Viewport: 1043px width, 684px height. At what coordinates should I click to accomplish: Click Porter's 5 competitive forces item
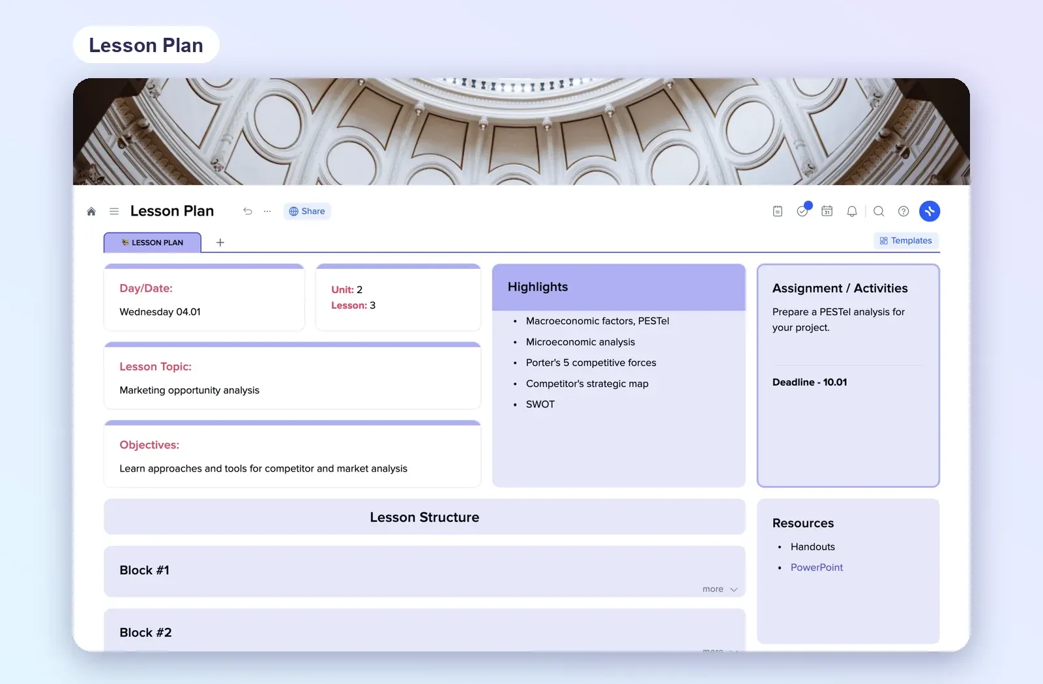click(591, 363)
